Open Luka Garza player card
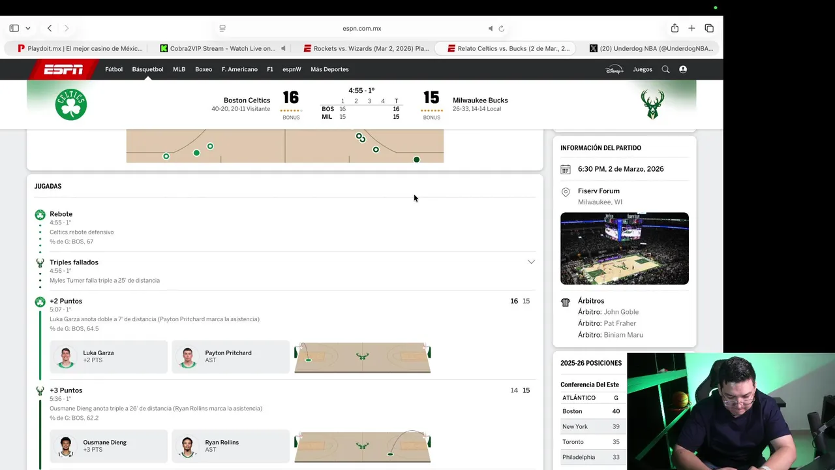Screen dimensions: 835x470 pos(109,357)
